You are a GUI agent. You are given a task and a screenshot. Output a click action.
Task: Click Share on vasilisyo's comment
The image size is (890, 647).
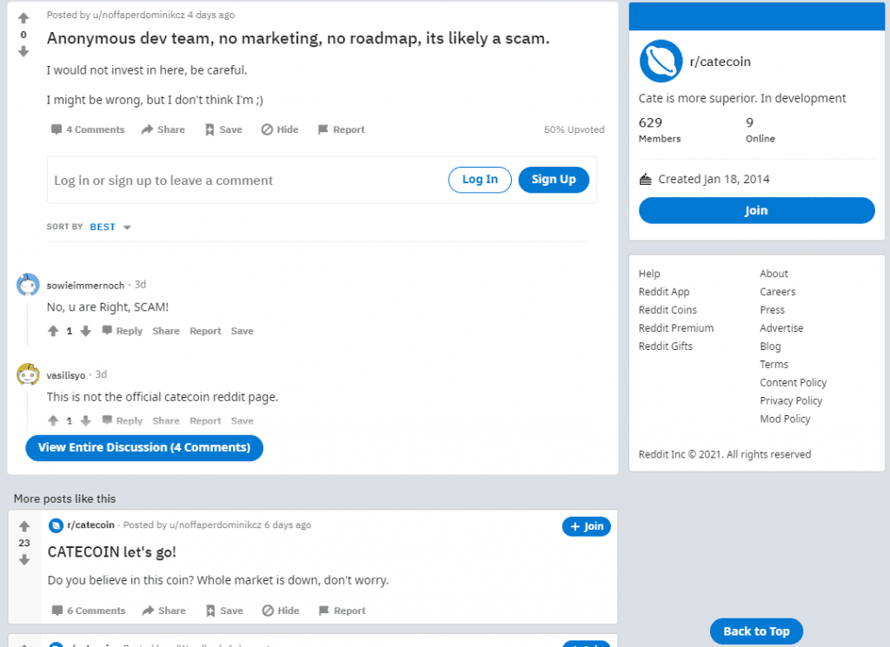[x=166, y=420]
